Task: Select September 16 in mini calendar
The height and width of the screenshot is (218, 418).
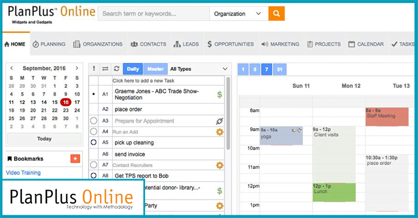Action: click(66, 102)
